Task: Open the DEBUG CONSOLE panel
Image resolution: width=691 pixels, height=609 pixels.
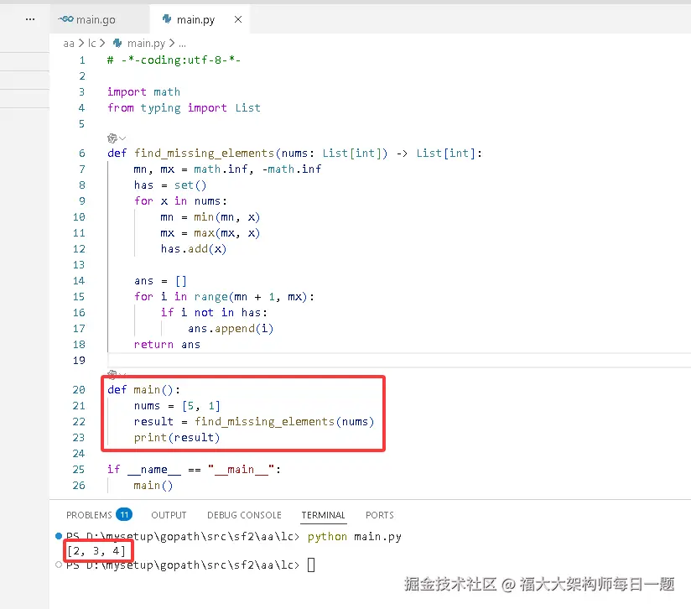Action: coord(244,515)
